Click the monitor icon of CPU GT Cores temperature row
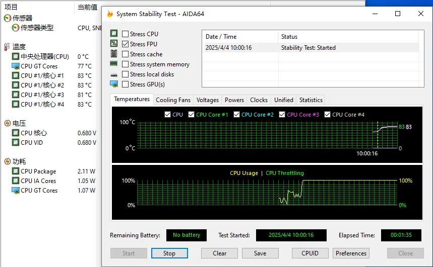The height and width of the screenshot is (267, 433). tap(16, 66)
